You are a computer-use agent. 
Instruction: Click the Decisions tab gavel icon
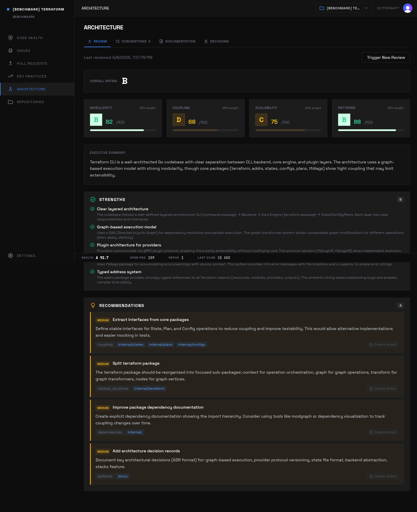206,41
